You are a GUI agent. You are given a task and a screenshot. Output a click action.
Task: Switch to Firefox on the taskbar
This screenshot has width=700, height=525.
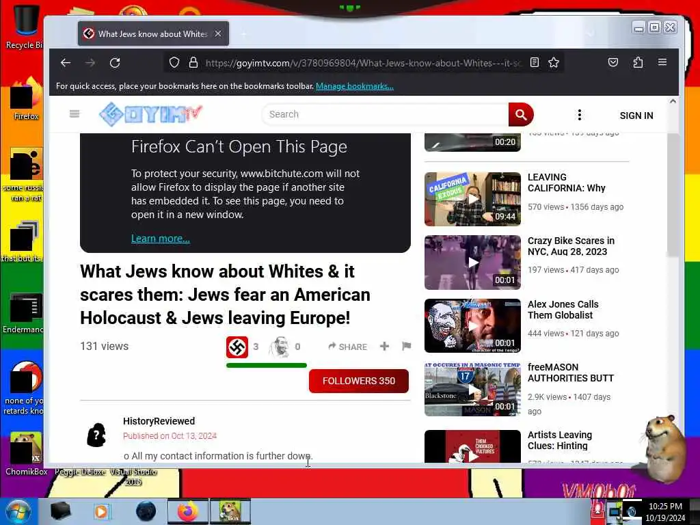pos(187,511)
